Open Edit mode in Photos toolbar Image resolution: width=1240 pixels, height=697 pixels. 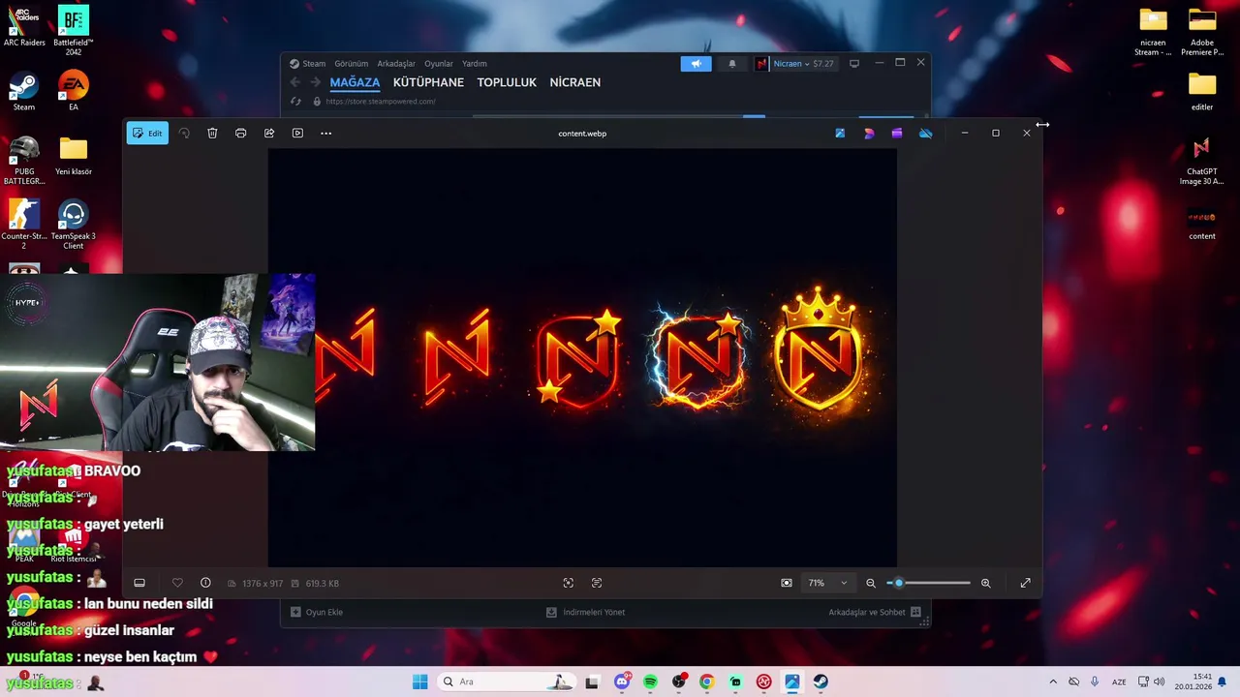(x=147, y=133)
